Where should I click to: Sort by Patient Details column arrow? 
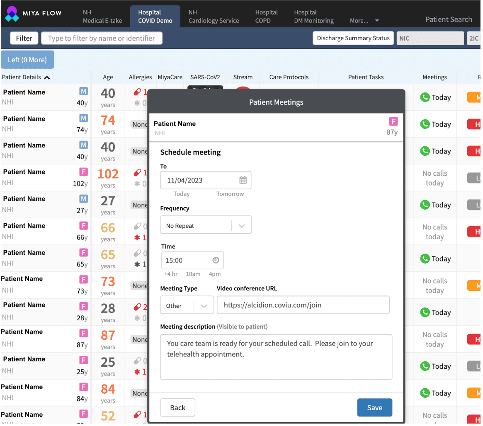point(47,77)
